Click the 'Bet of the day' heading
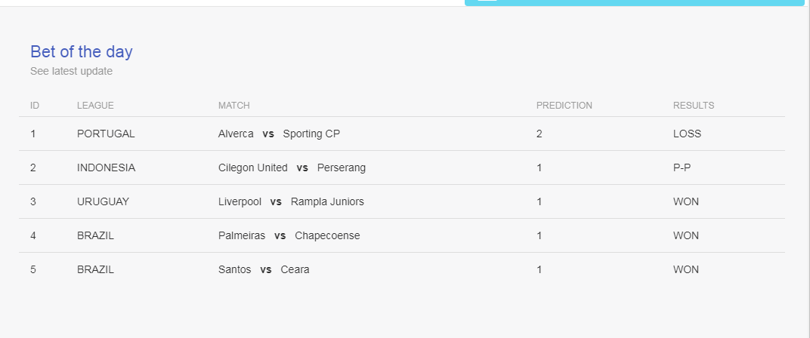This screenshot has width=810, height=338. click(81, 51)
